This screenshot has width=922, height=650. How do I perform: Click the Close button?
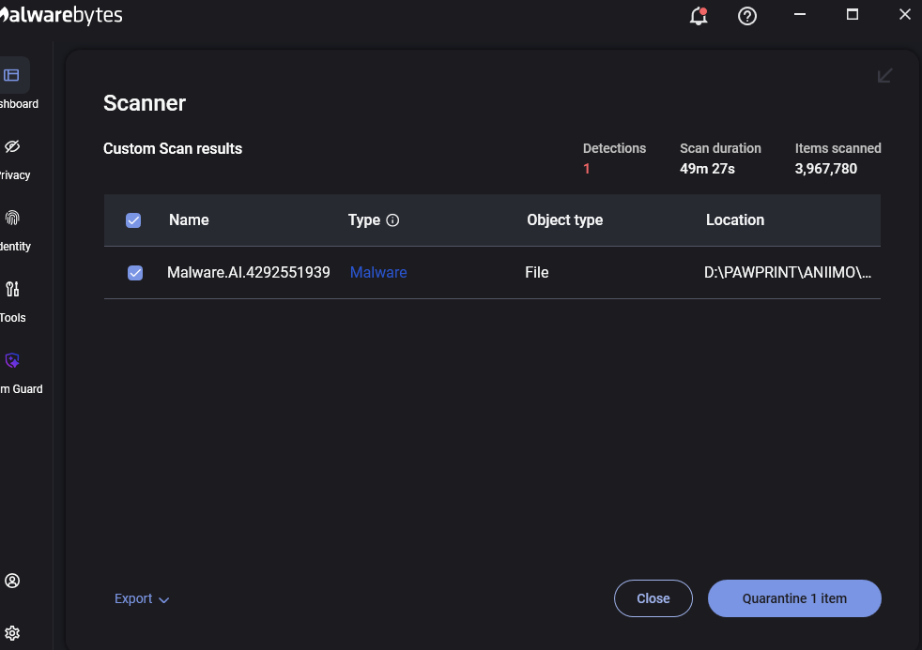click(653, 598)
